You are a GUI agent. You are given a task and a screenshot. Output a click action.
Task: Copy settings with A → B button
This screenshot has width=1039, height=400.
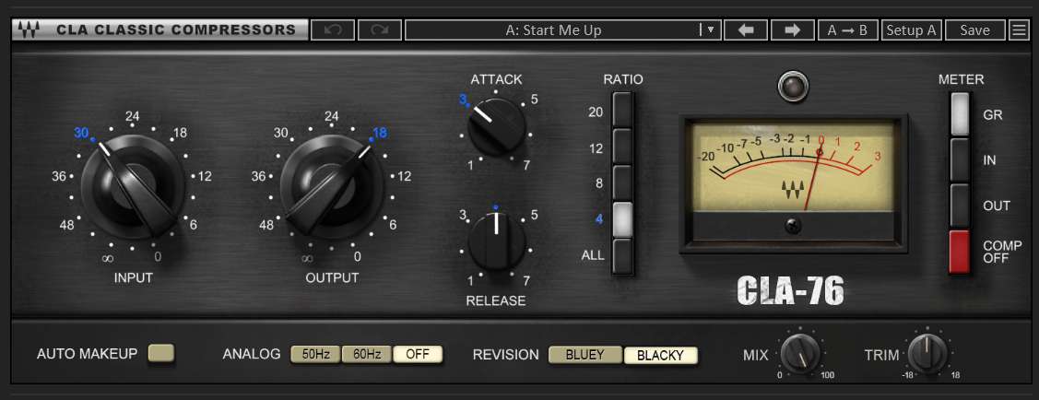[847, 30]
